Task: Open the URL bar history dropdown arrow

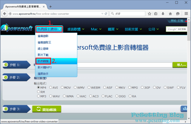Action: click(x=102, y=14)
